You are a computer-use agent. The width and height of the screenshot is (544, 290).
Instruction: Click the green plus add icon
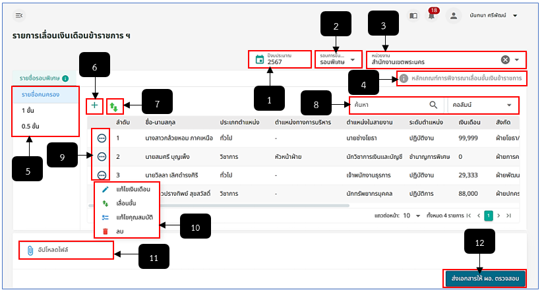pos(95,105)
